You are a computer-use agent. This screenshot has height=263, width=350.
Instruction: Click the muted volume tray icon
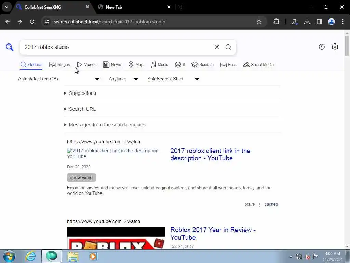307,257
